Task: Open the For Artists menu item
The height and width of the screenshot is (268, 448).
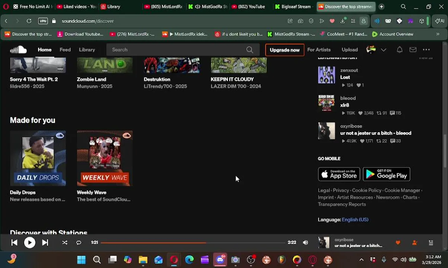Action: pos(319,50)
